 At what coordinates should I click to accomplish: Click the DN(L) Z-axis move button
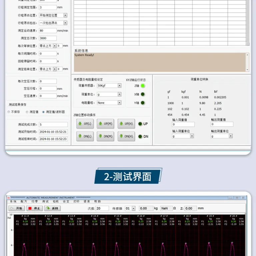click(x=85, y=136)
